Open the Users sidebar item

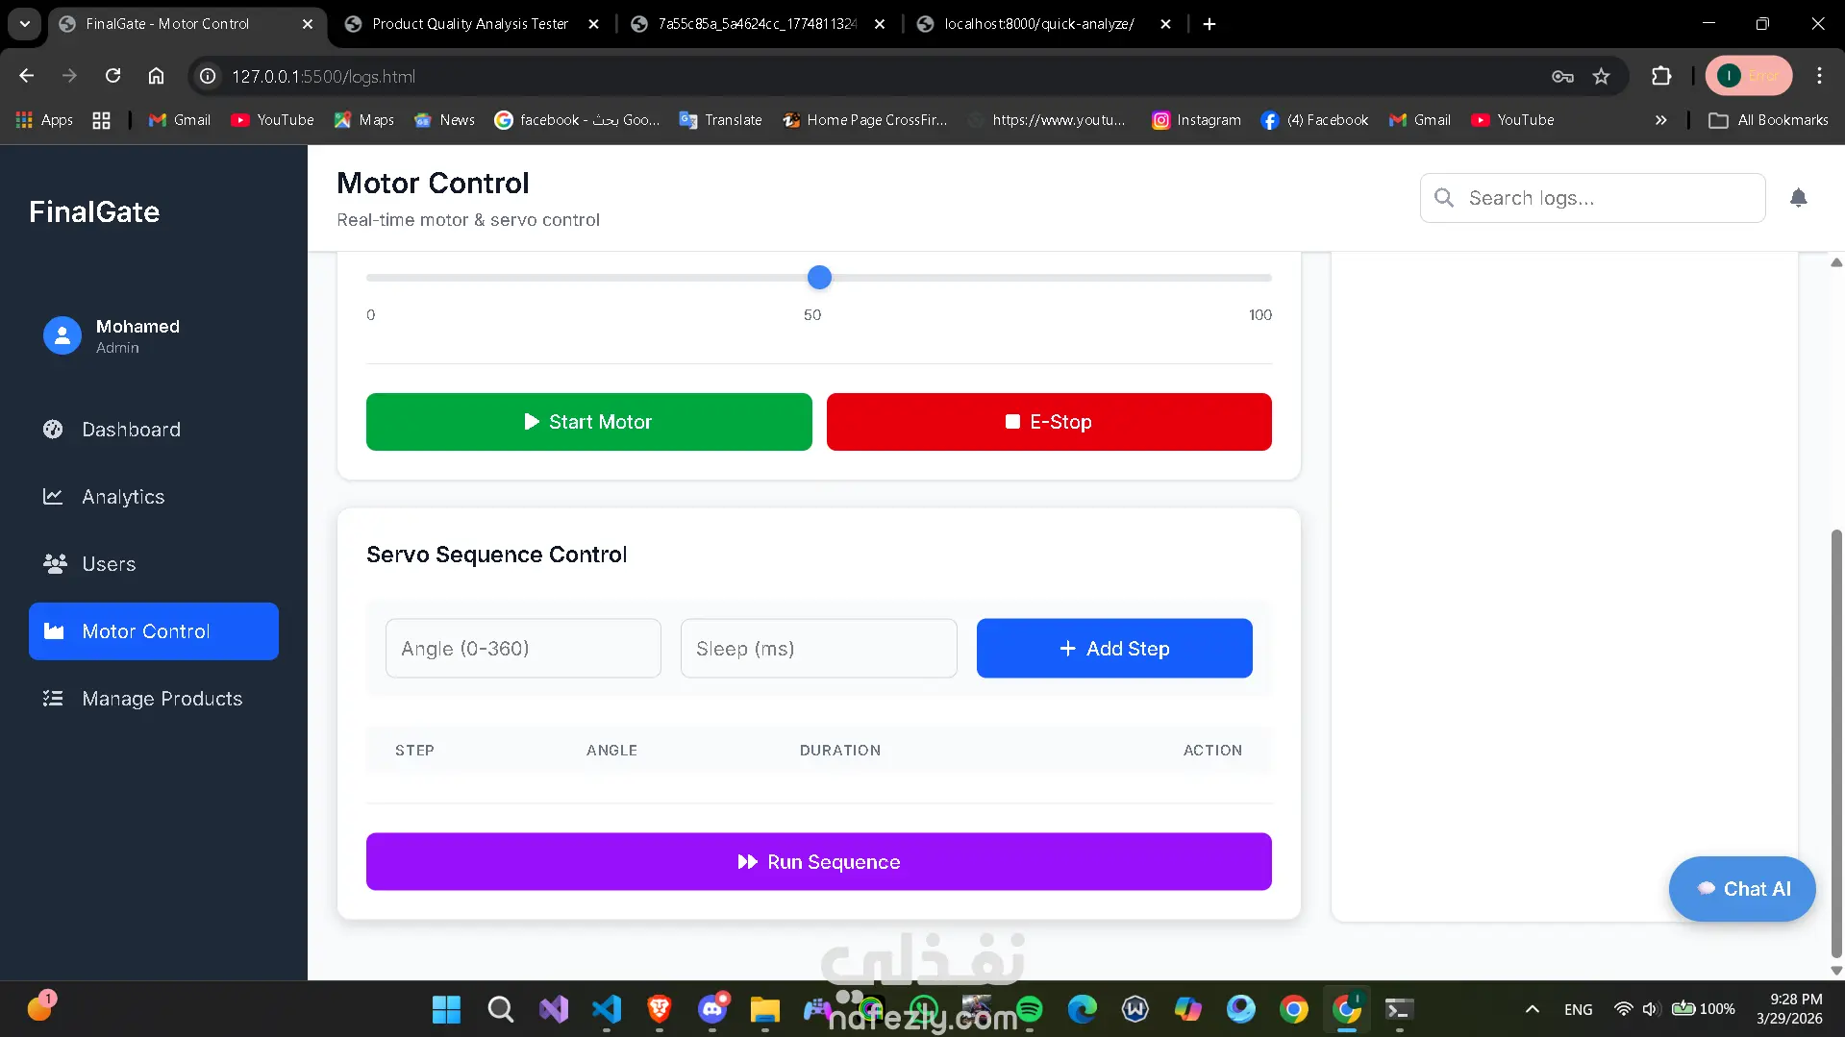[154, 564]
